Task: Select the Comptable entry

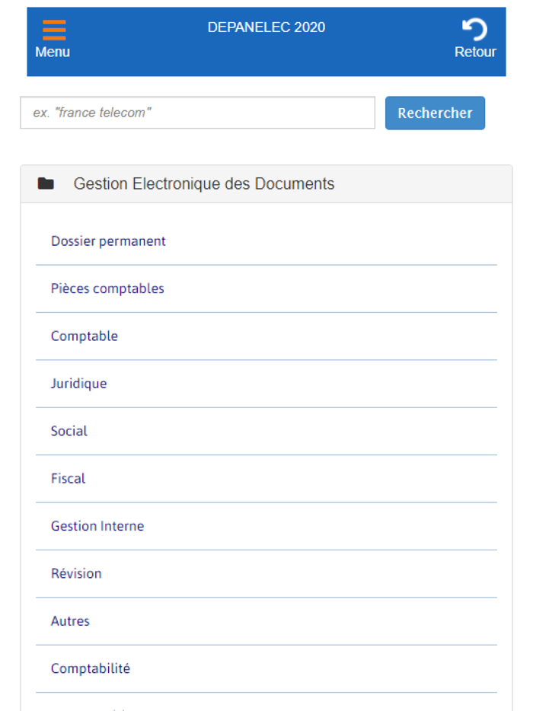Action: point(85,336)
